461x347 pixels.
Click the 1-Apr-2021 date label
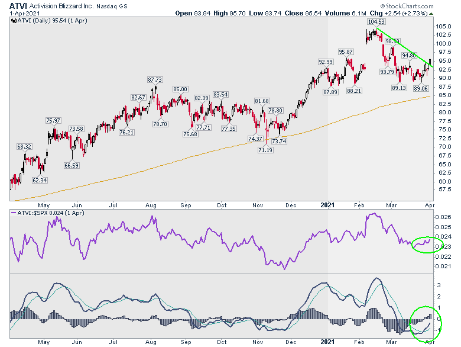pyautogui.click(x=25, y=13)
